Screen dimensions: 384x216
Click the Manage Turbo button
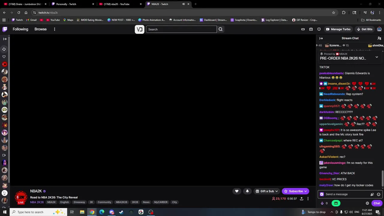pyautogui.click(x=338, y=29)
